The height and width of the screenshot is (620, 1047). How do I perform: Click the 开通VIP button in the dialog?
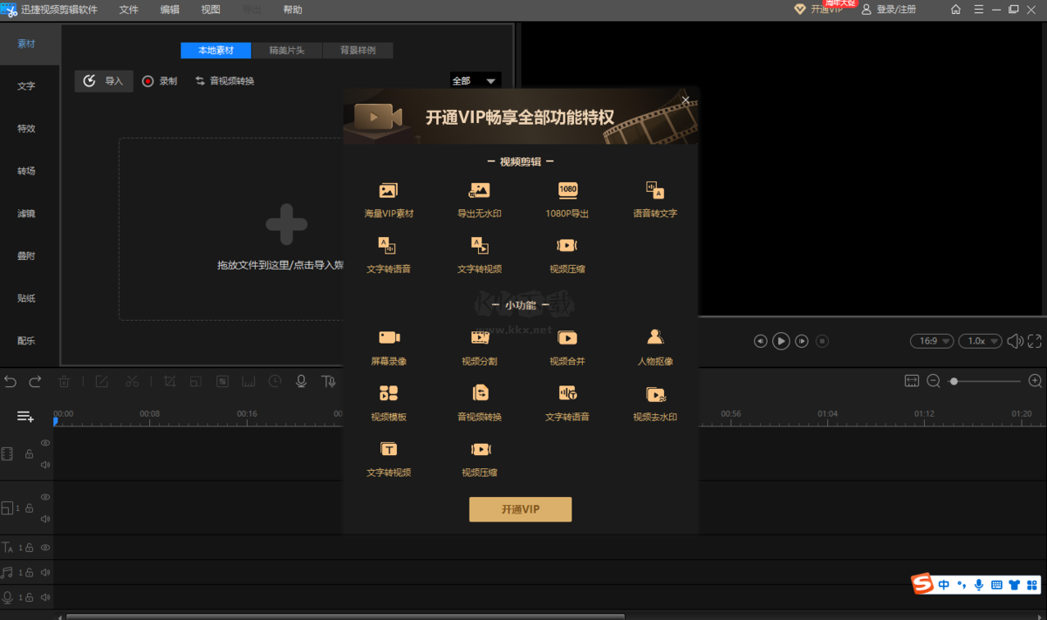(520, 509)
